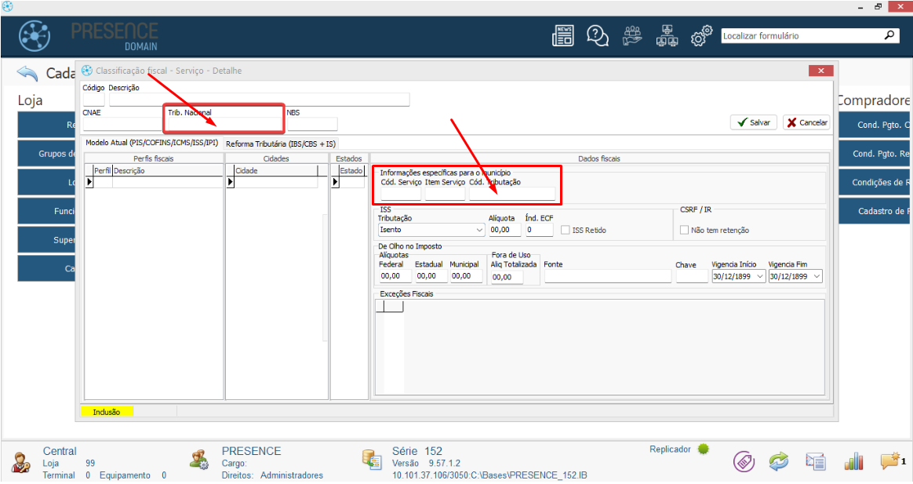Expand the ISS Tributação dropdown
Image resolution: width=913 pixels, height=484 pixels.
(479, 231)
